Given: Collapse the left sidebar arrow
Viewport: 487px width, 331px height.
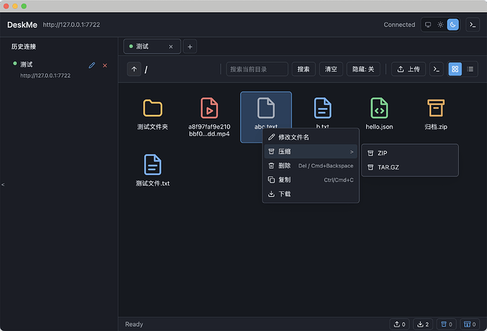Looking at the screenshot, I should [3, 184].
